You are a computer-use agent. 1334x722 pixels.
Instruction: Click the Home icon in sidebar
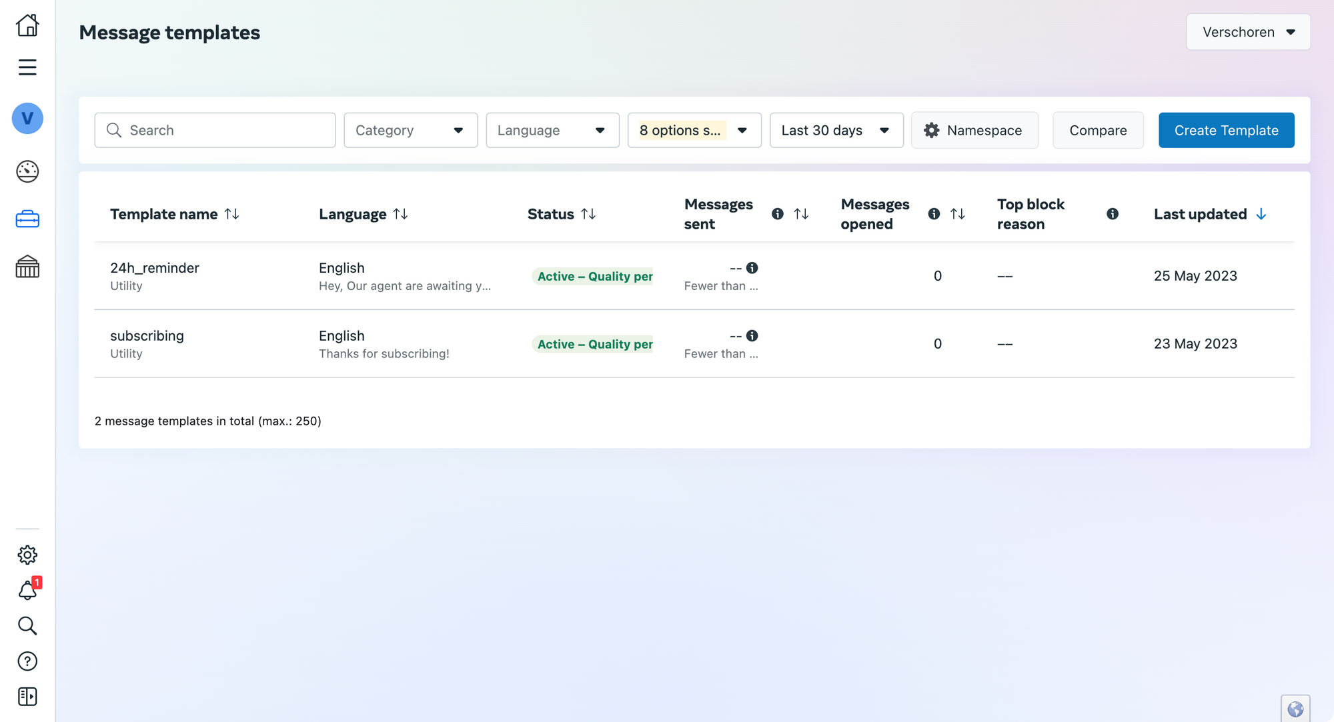(27, 25)
